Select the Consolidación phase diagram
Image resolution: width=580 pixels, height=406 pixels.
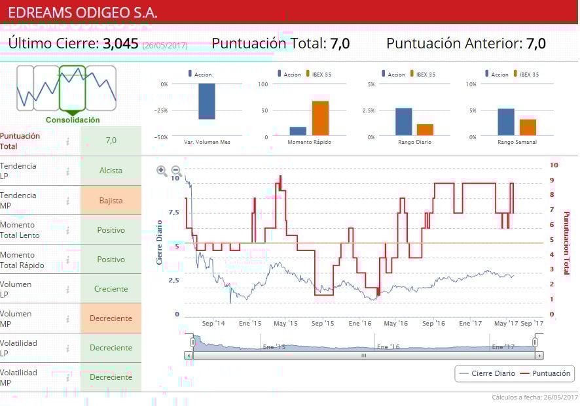pos(73,88)
